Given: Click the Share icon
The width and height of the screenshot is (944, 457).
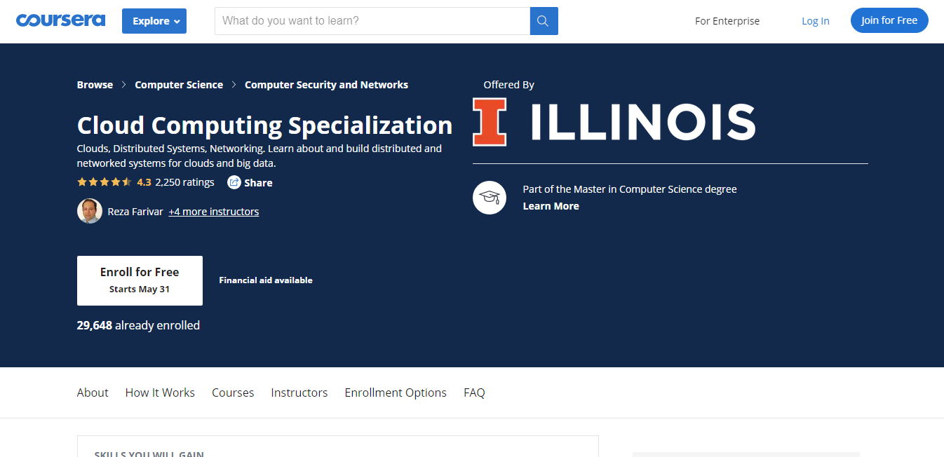Looking at the screenshot, I should point(234,182).
